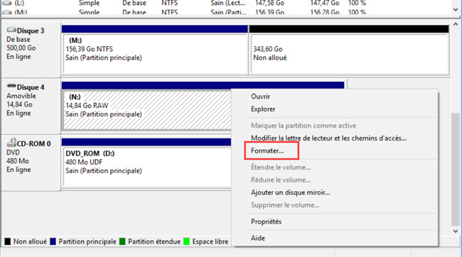This screenshot has height=257, width=462.
Task: Click disk pane scroll down arrow
Action: [456, 231]
